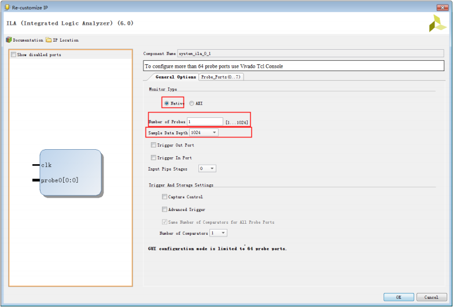The height and width of the screenshot is (307, 453).
Task: Click the Trigger And Storage Settings heading
Action: 181,185
